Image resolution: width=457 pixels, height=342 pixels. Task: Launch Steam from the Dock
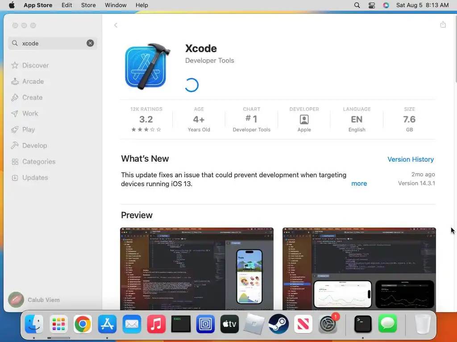(x=278, y=324)
